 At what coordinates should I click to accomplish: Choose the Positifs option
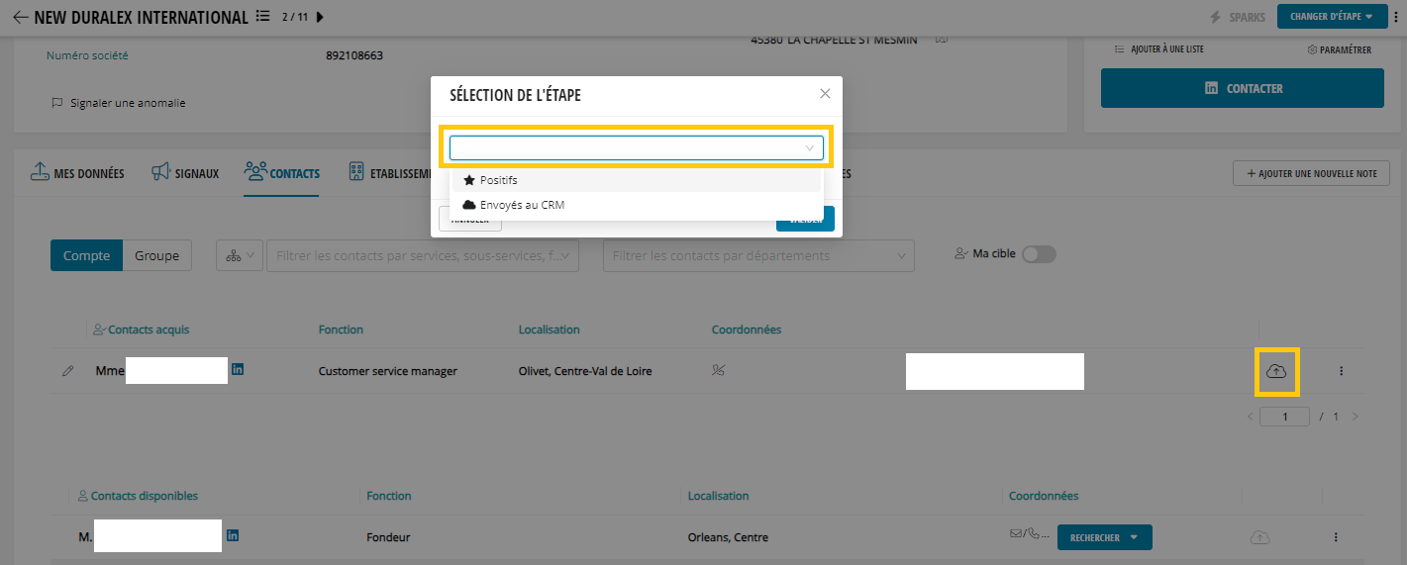637,180
